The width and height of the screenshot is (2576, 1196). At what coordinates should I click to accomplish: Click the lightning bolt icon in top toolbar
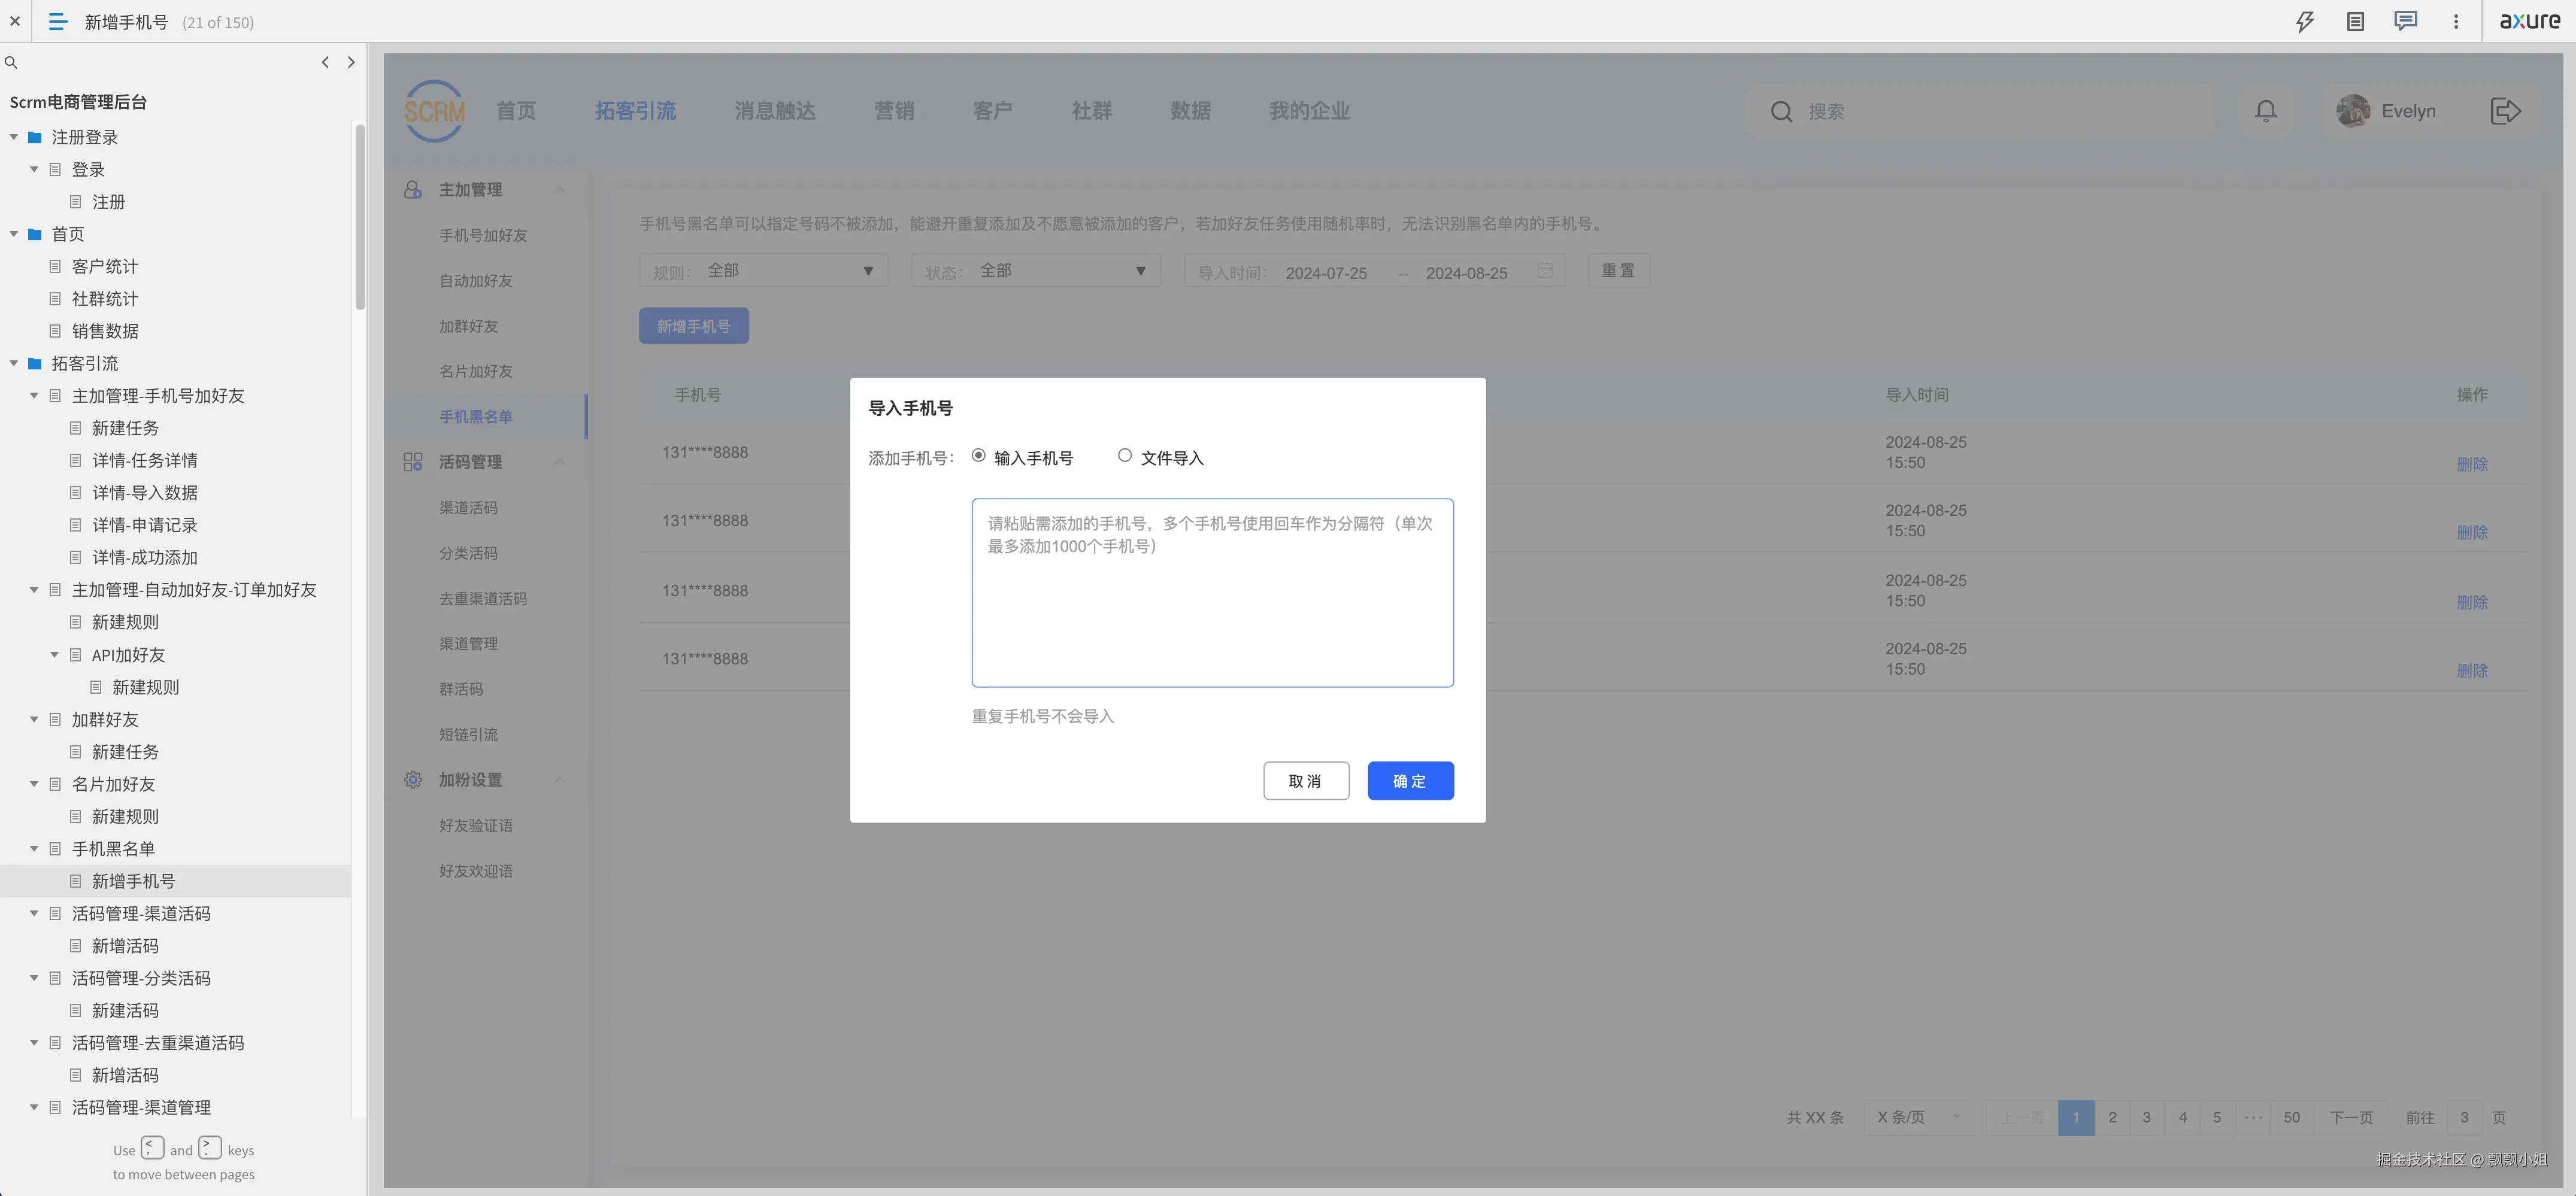2305,21
